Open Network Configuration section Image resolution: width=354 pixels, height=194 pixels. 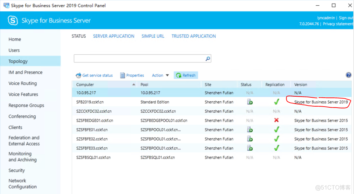(22, 184)
